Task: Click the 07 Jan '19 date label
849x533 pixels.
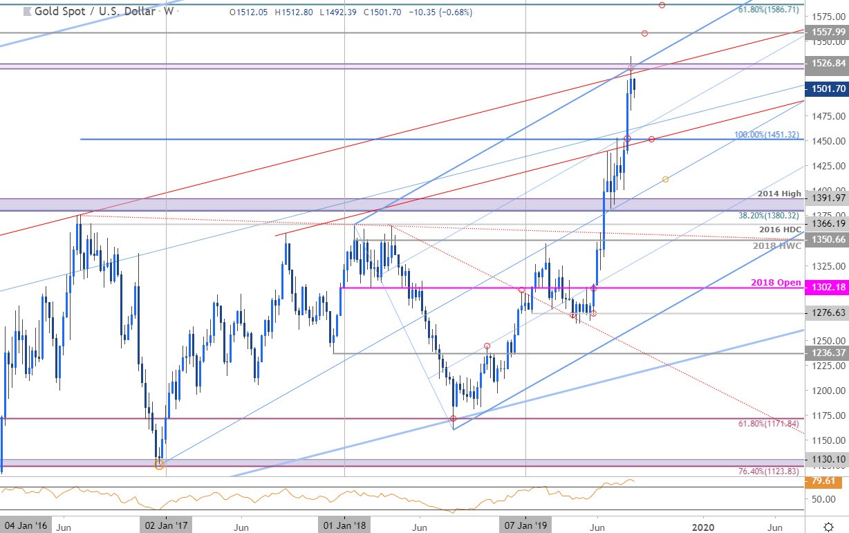Action: (x=525, y=525)
